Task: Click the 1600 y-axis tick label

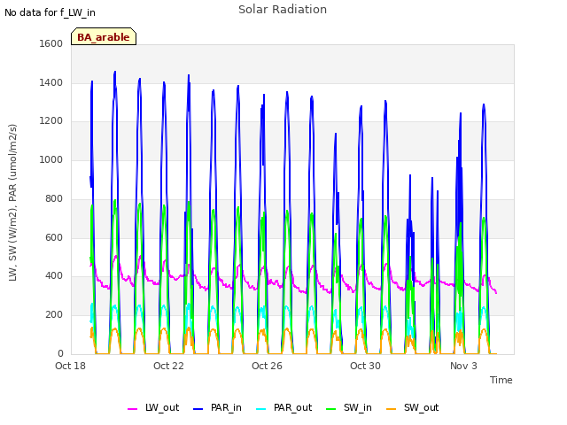Action: click(51, 43)
